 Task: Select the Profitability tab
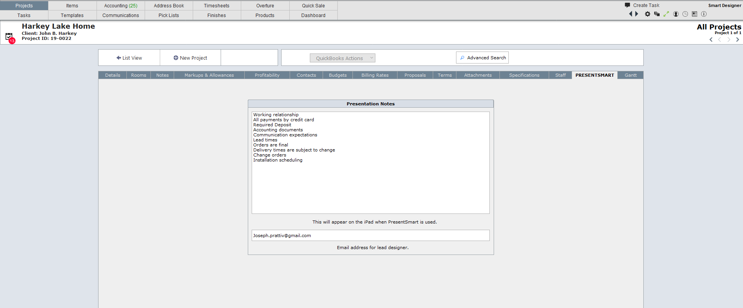[267, 75]
